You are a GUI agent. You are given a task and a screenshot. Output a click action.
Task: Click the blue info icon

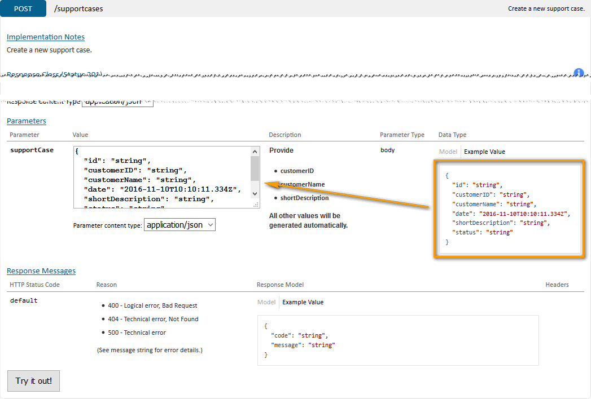579,73
